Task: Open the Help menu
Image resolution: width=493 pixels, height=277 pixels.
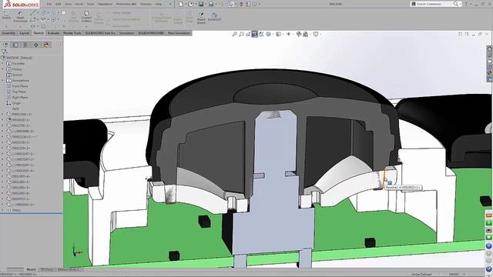Action: [159, 4]
